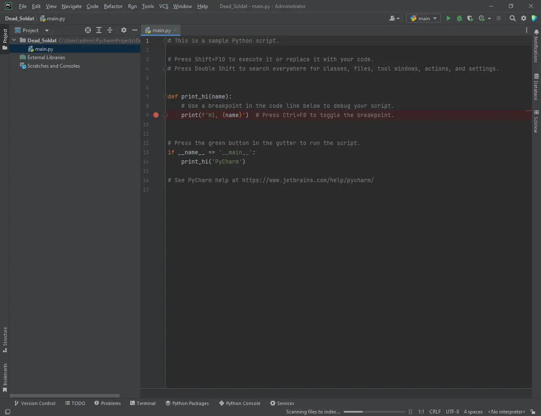Click the CRLF line separator button

(435, 412)
